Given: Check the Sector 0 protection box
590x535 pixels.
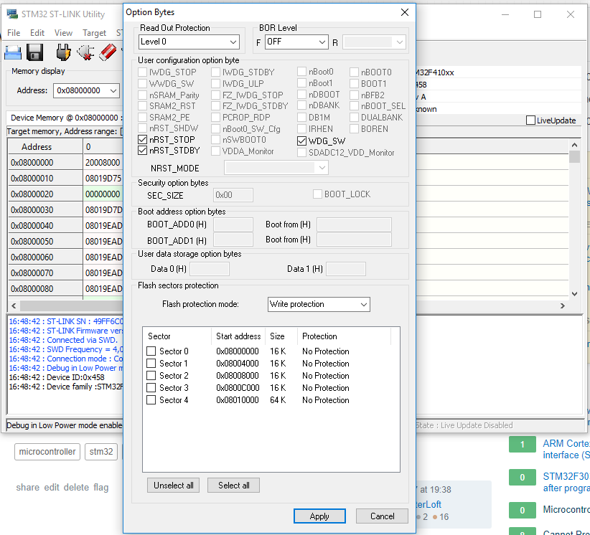Looking at the screenshot, I should click(x=151, y=351).
